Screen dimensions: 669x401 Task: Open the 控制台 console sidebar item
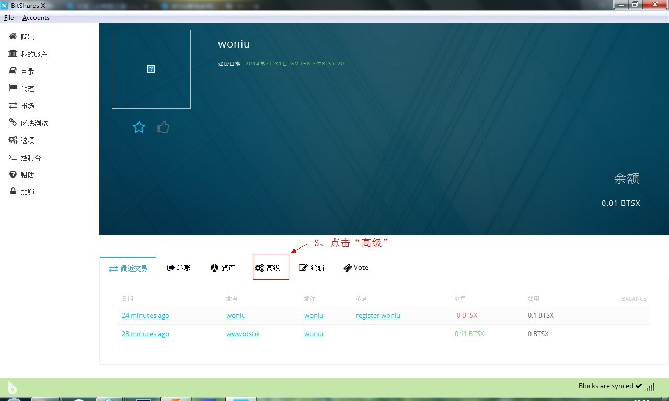[x=25, y=158]
